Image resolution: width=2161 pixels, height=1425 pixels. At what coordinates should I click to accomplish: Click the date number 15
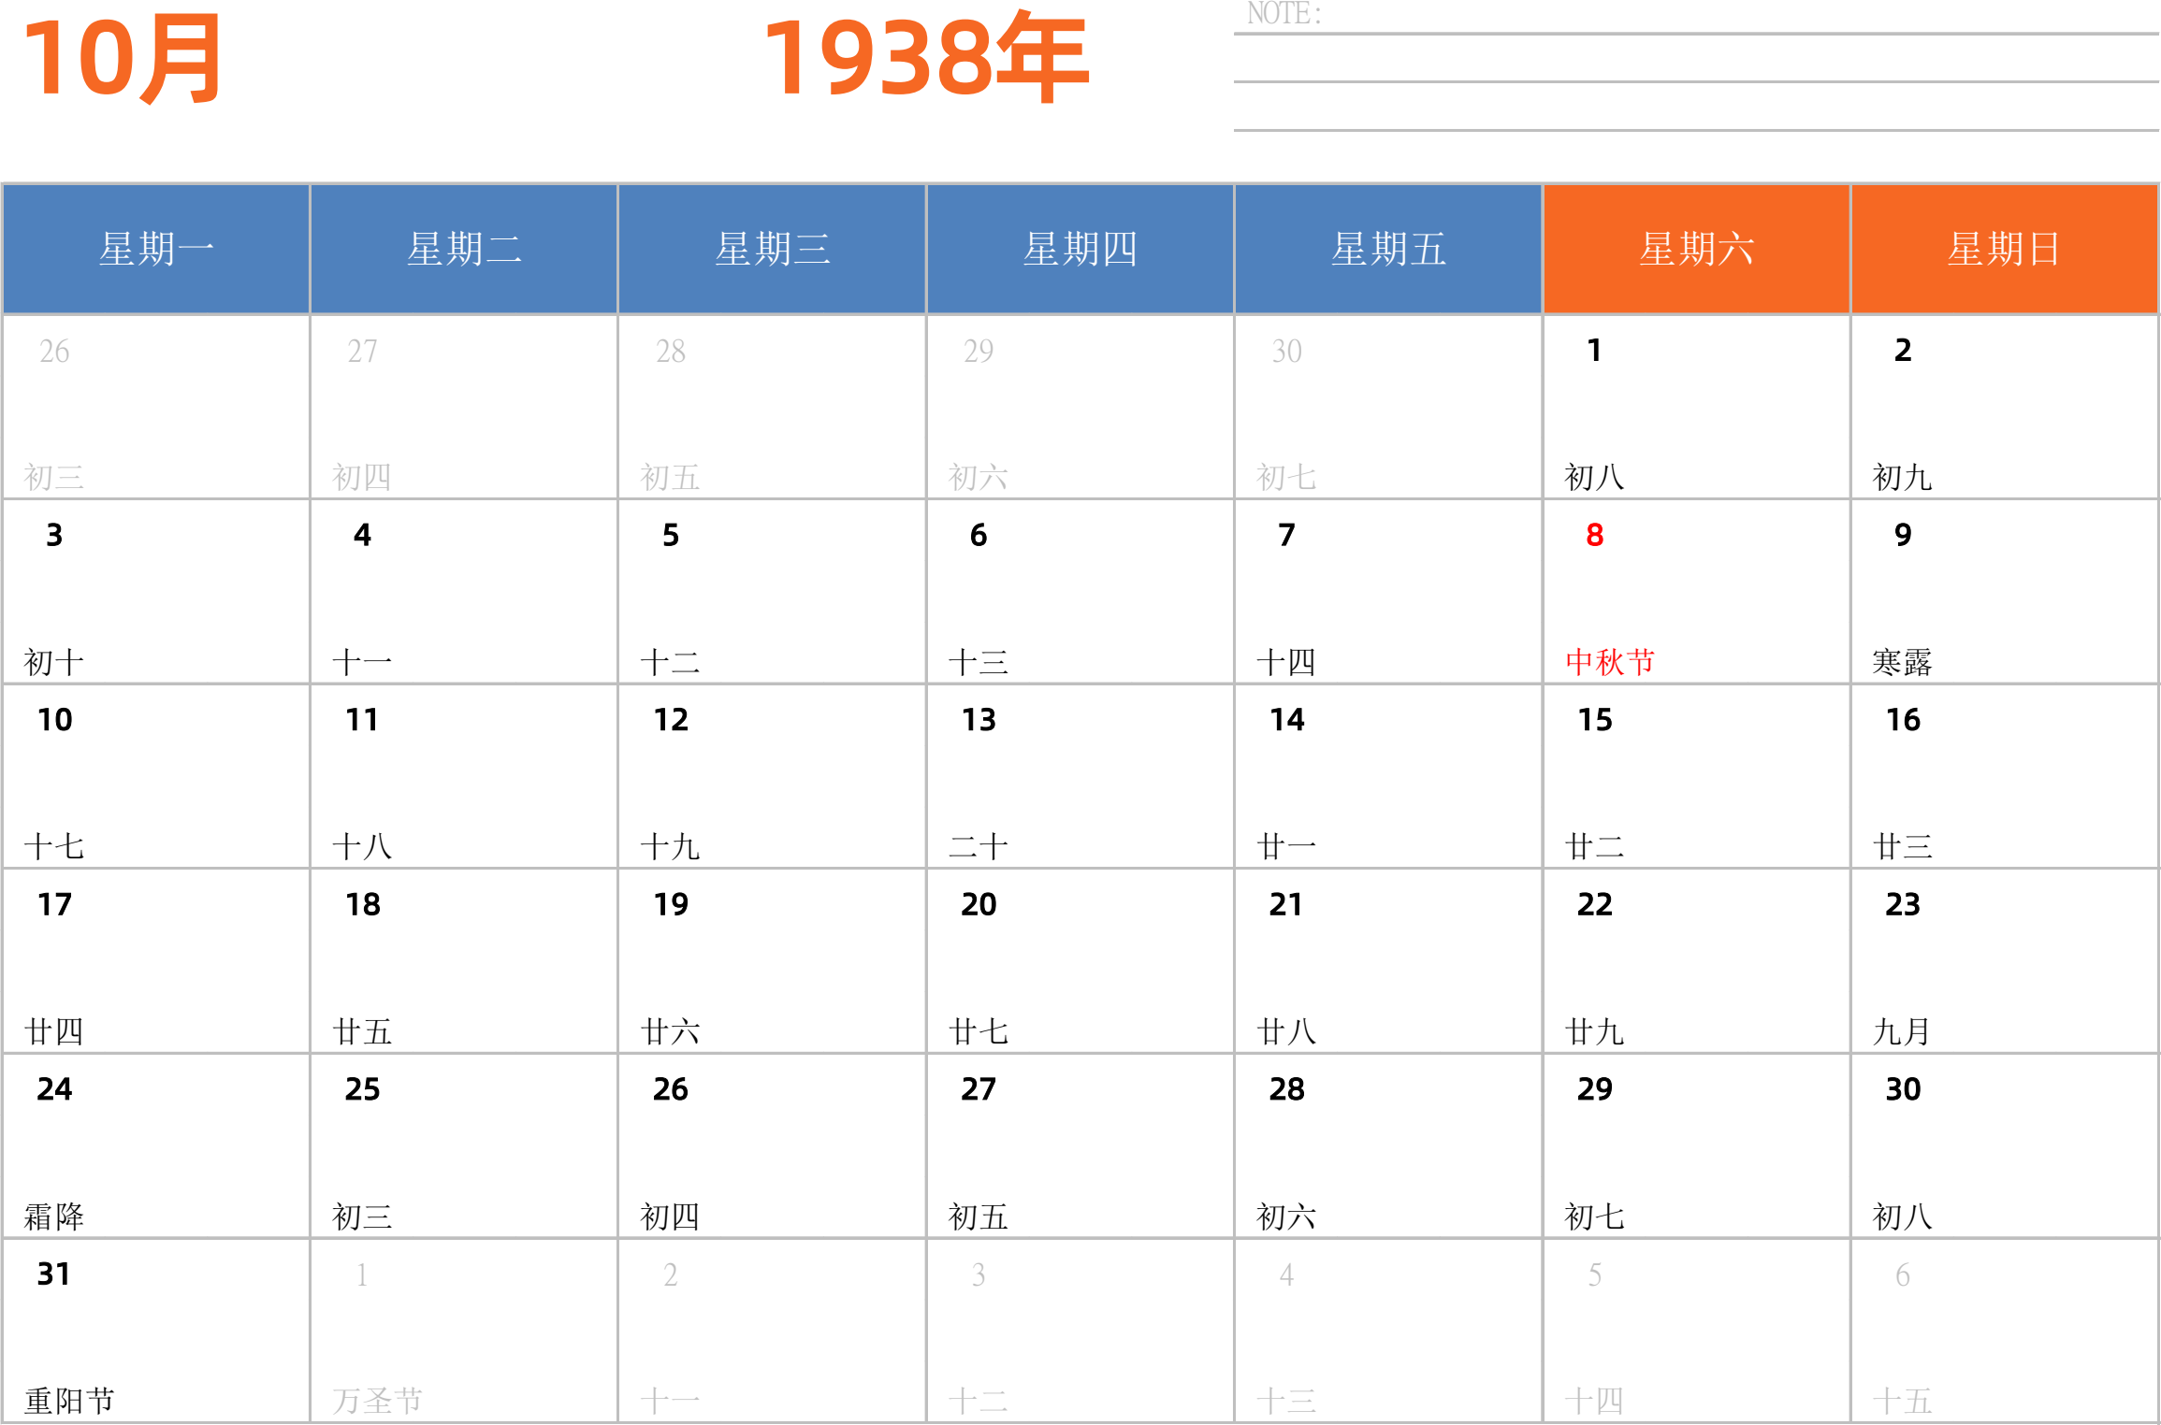point(1594,720)
